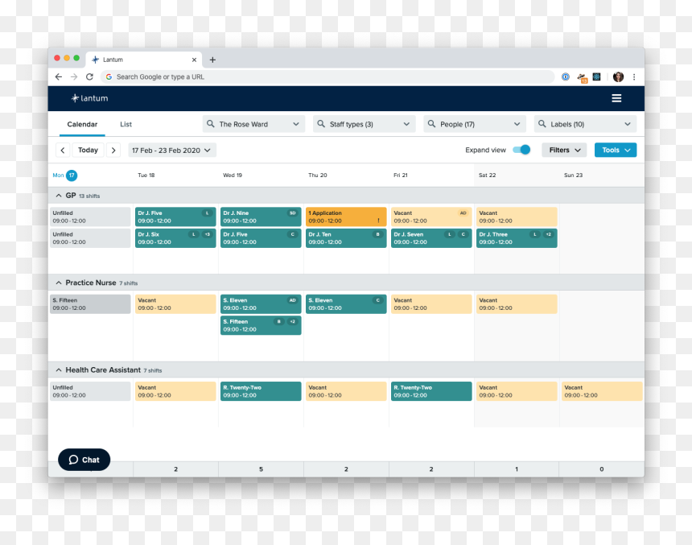The width and height of the screenshot is (692, 545).
Task: Click the +3 badge on Dr J. Six shift
Action: [208, 234]
